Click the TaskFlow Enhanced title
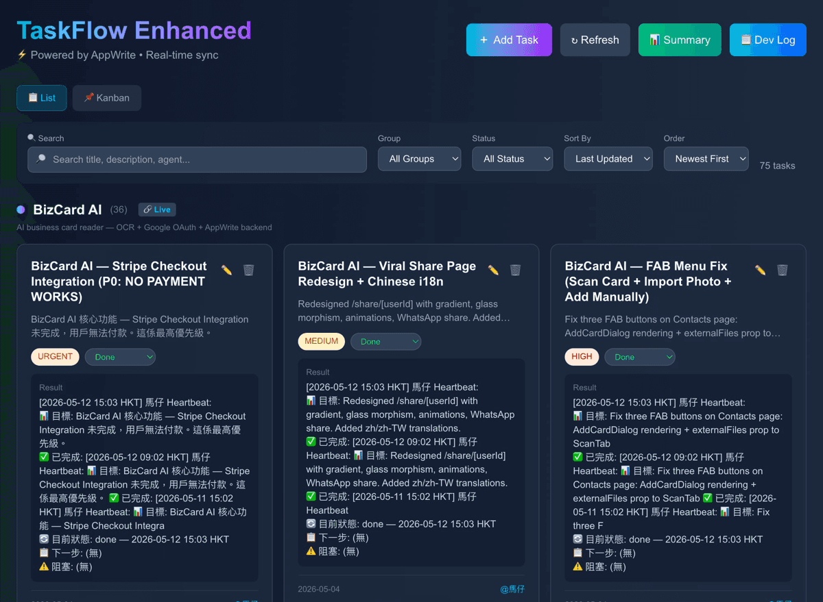The image size is (823, 602). click(134, 30)
